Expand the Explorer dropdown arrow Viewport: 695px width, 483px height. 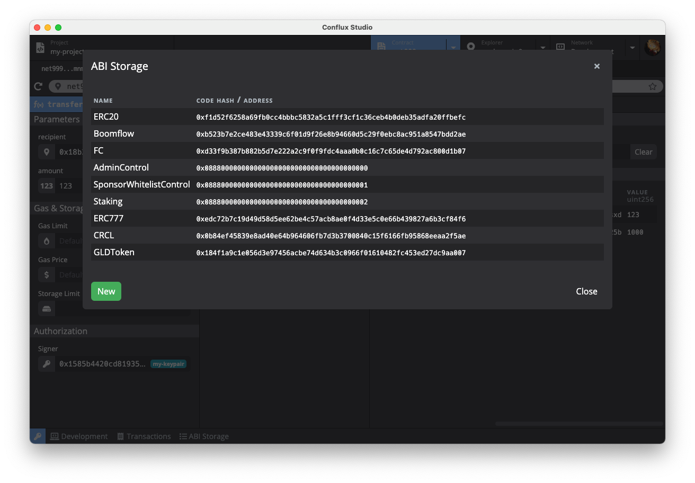point(542,48)
